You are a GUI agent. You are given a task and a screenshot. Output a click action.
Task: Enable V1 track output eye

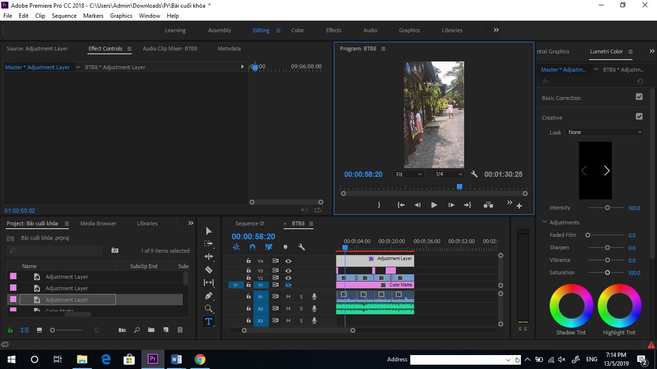288,285
